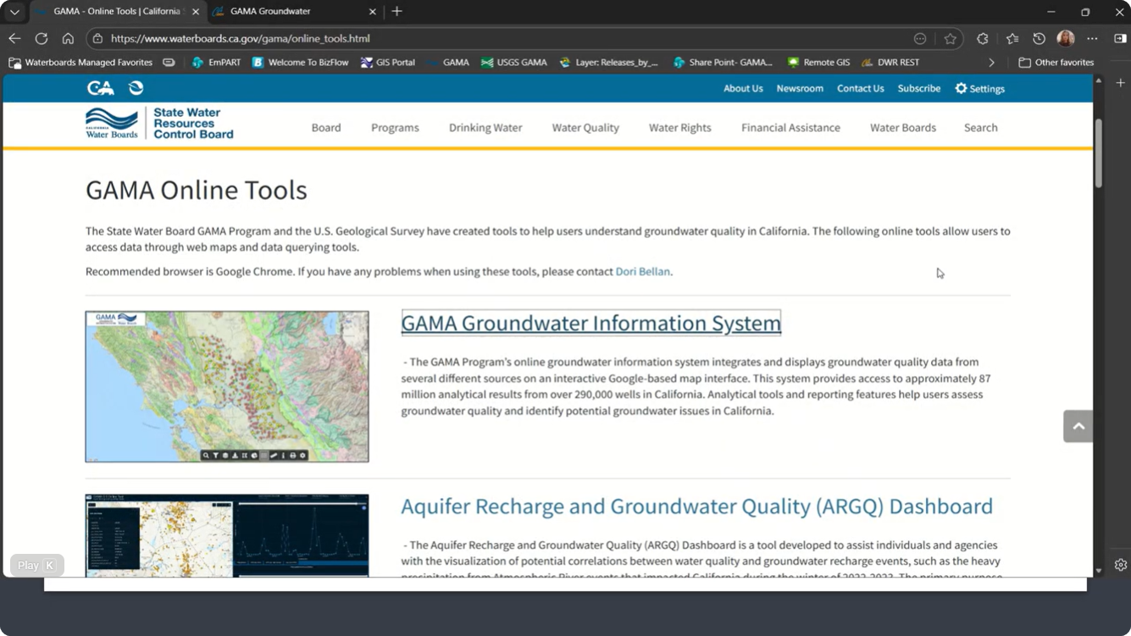The image size is (1131, 636).
Task: Open the Layer: Releases_by bookmark
Action: [608, 62]
